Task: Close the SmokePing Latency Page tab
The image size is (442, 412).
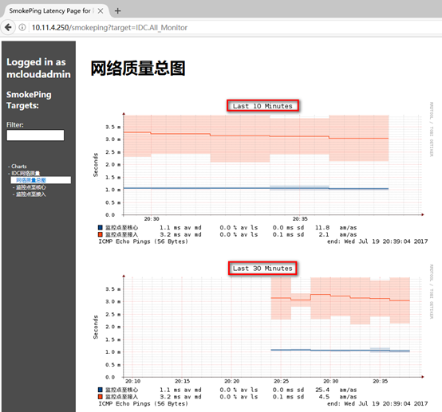Action: [101, 11]
